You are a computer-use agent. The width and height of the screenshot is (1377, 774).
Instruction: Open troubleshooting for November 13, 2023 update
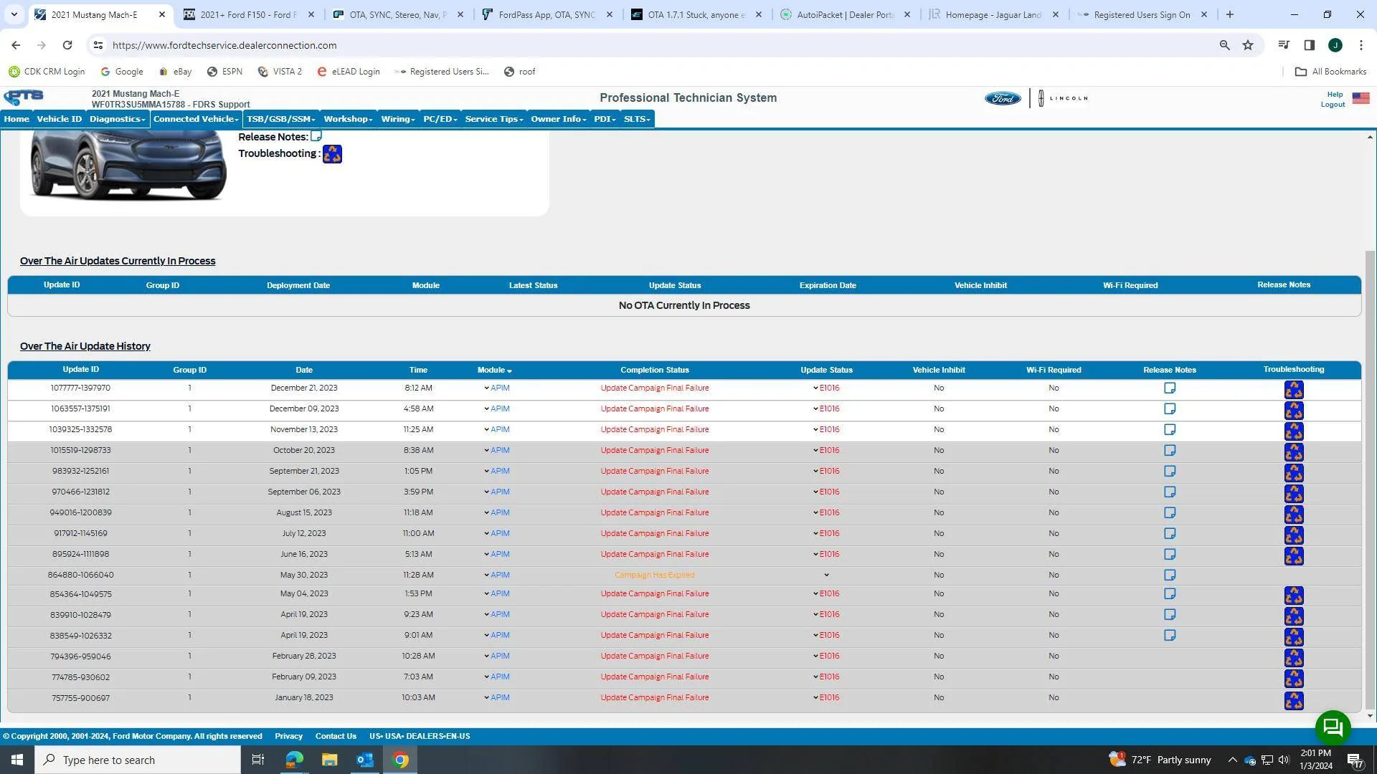tap(1294, 431)
